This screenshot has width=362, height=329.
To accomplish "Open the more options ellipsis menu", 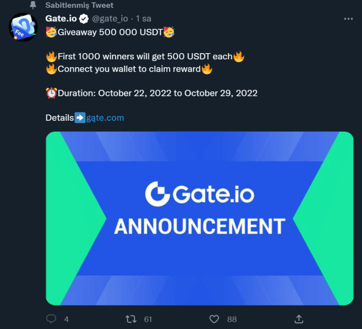I will (348, 19).
